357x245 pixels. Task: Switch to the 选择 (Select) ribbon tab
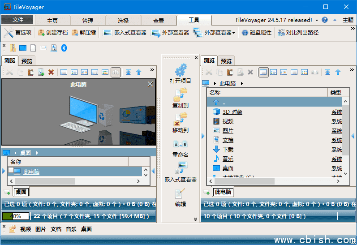pos(123,21)
